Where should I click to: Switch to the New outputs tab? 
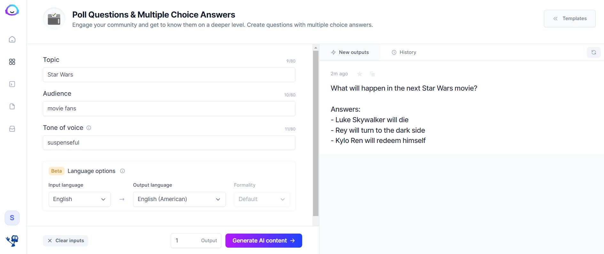pos(350,52)
